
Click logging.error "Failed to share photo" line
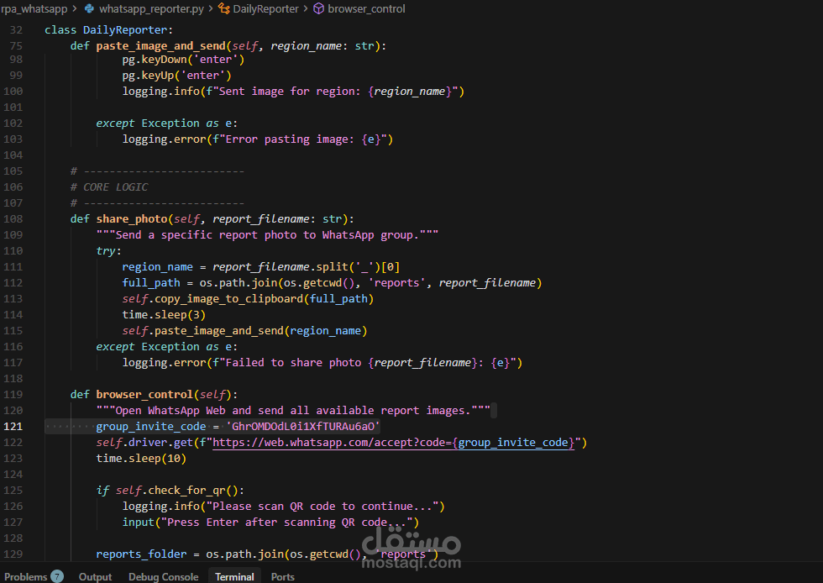[322, 363]
